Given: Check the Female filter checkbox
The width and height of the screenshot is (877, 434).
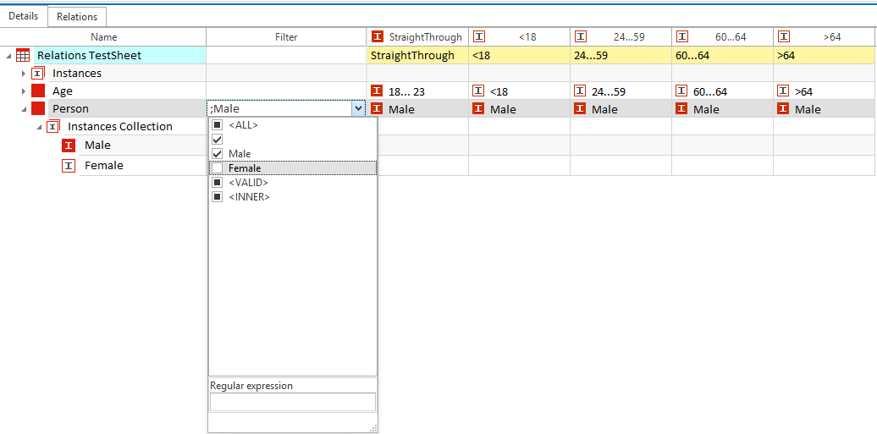Looking at the screenshot, I should 217,168.
